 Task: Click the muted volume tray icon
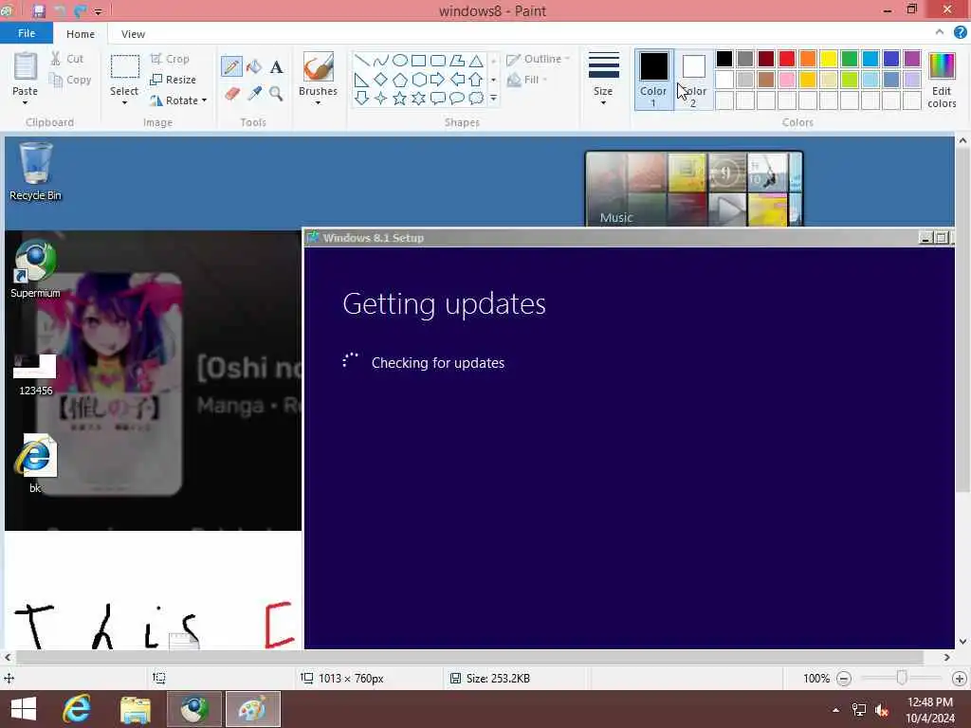point(881,710)
